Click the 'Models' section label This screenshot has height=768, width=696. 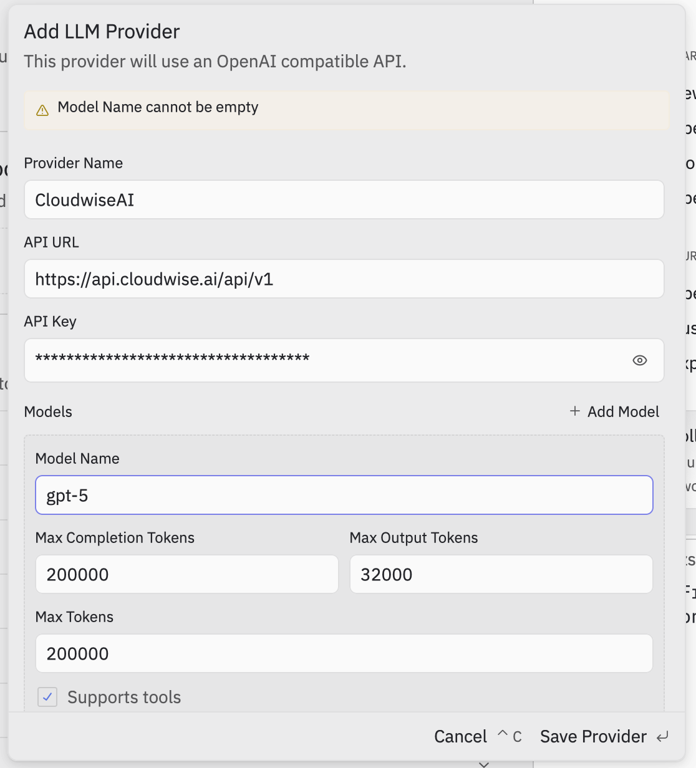coord(48,411)
